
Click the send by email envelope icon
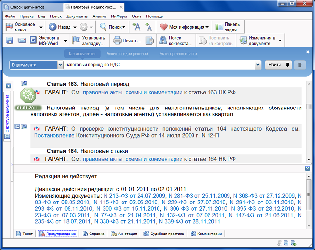point(22,40)
